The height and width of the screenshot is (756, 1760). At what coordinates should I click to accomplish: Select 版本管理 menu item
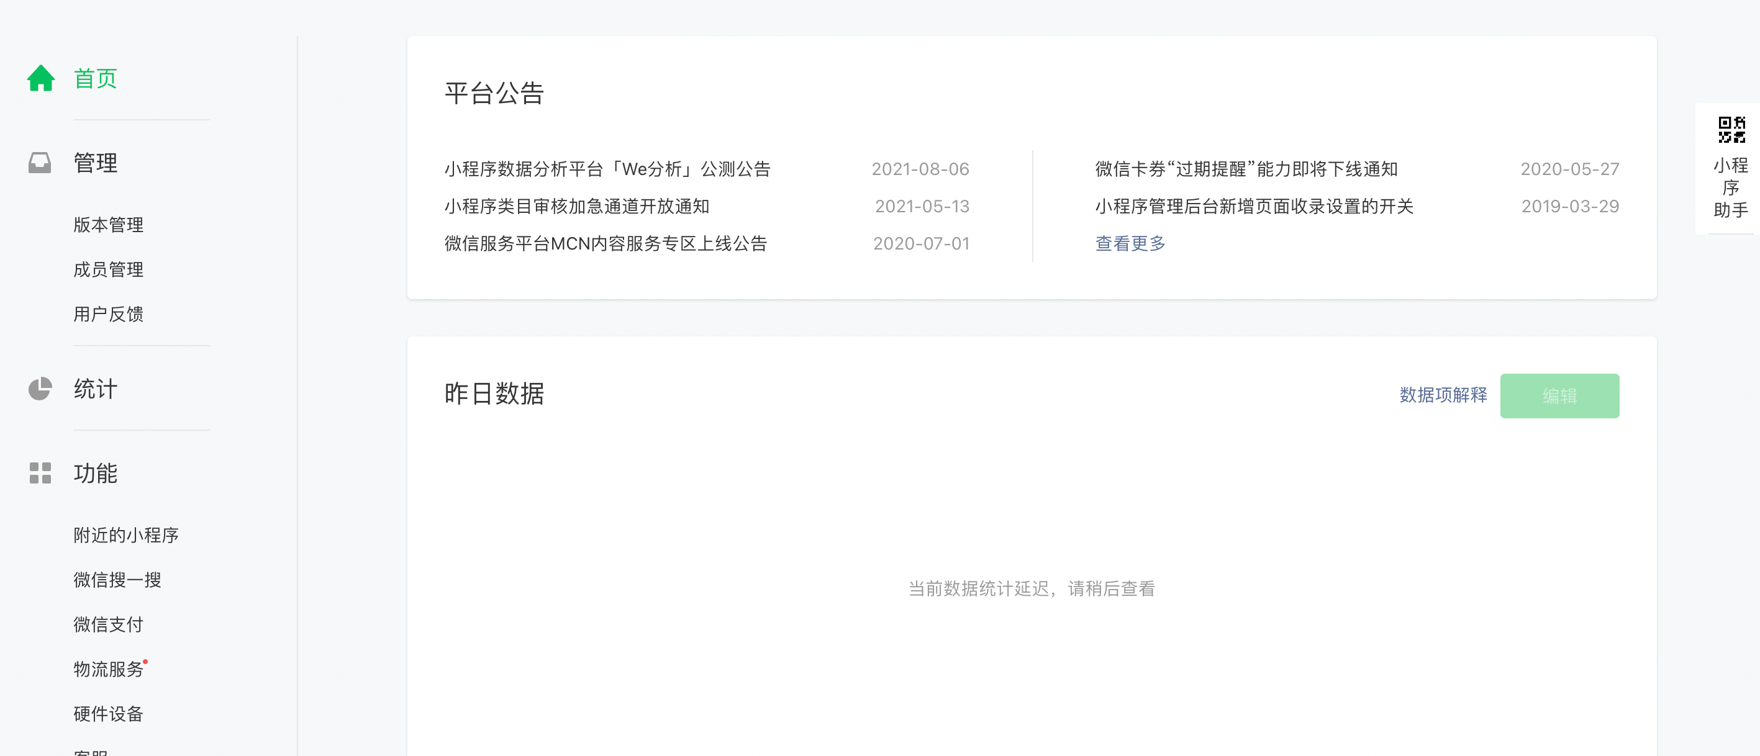(x=108, y=225)
